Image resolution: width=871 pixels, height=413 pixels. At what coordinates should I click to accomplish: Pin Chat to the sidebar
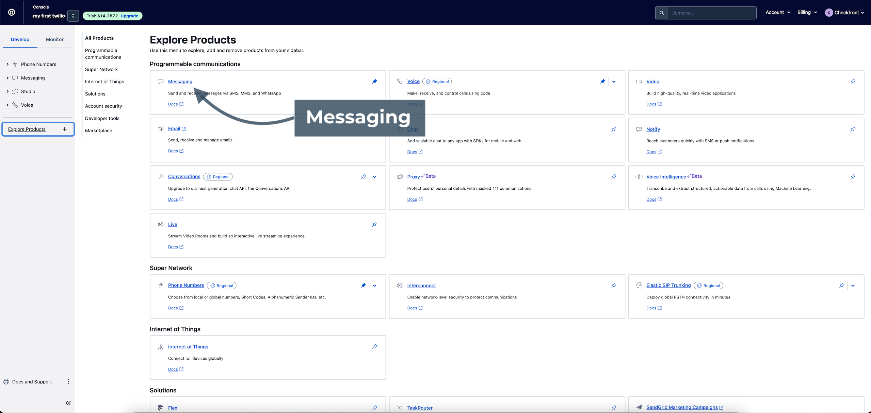(614, 129)
